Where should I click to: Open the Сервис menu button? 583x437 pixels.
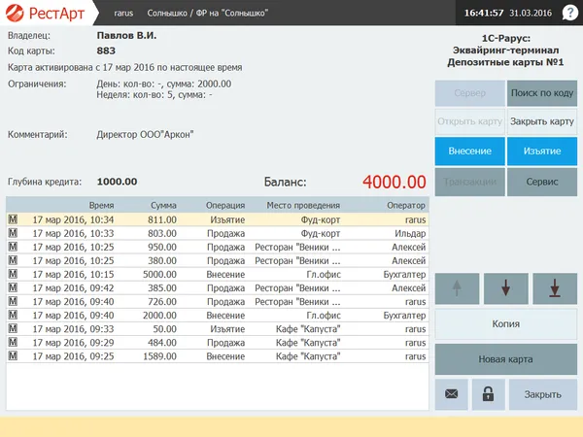point(542,182)
